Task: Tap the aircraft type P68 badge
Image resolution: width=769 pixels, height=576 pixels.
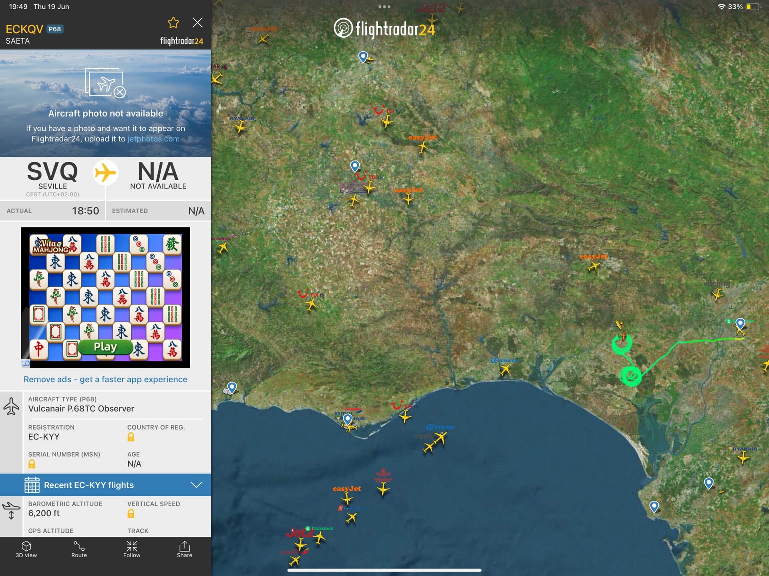Action: pos(54,29)
